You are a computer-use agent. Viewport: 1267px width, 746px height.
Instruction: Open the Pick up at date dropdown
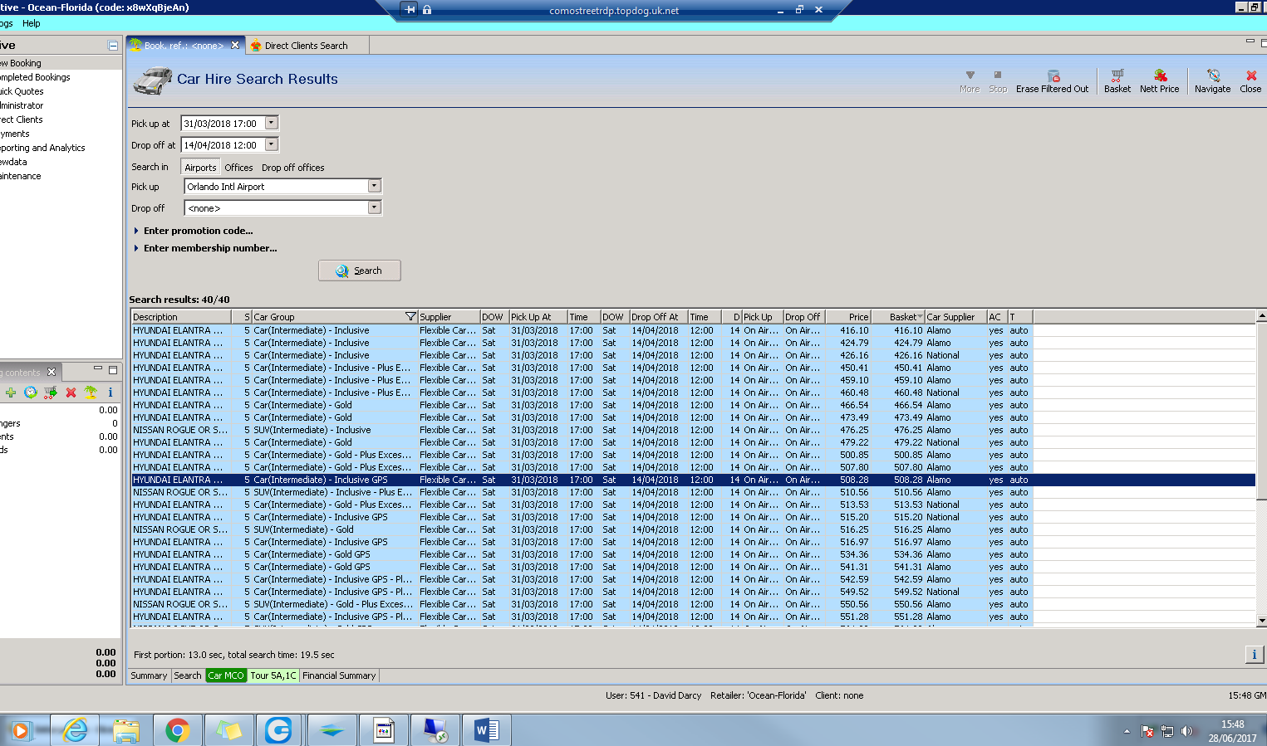271,123
